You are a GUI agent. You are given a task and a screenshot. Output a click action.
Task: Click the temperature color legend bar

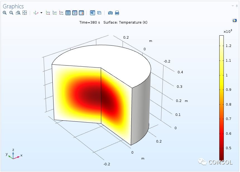pyautogui.click(x=222, y=98)
